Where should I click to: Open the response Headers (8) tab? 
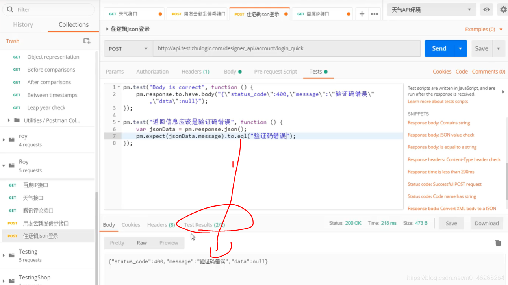pyautogui.click(x=161, y=225)
